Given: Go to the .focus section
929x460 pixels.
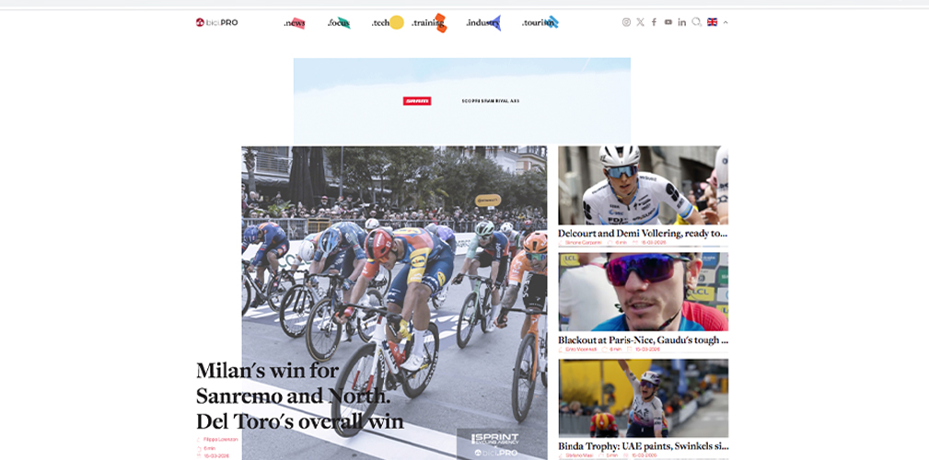Looking at the screenshot, I should pyautogui.click(x=339, y=23).
